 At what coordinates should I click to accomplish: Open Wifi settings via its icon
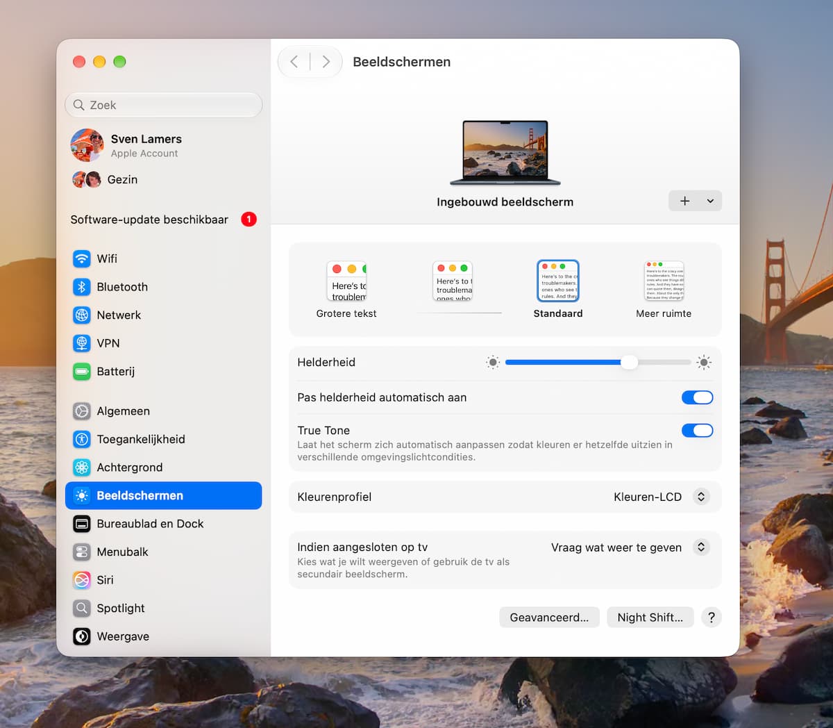82,258
